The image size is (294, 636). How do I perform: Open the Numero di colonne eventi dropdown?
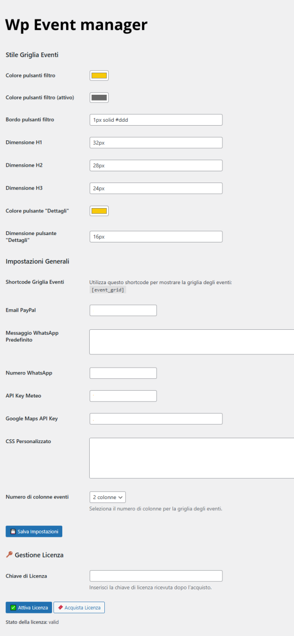pyautogui.click(x=108, y=497)
